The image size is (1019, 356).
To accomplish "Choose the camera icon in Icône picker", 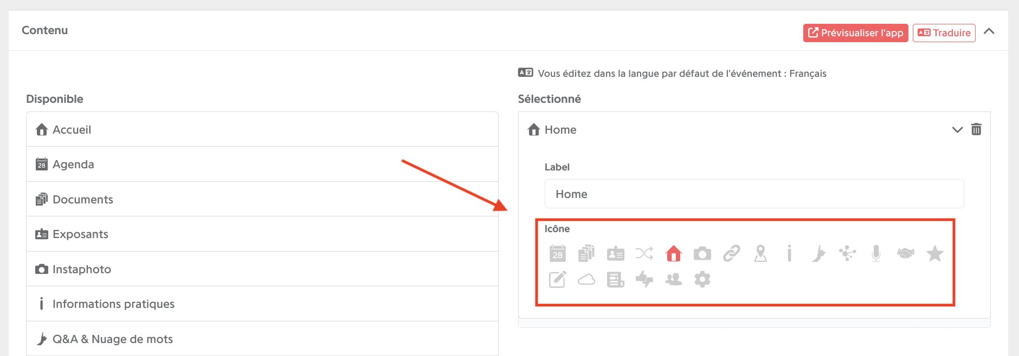I will click(x=702, y=253).
